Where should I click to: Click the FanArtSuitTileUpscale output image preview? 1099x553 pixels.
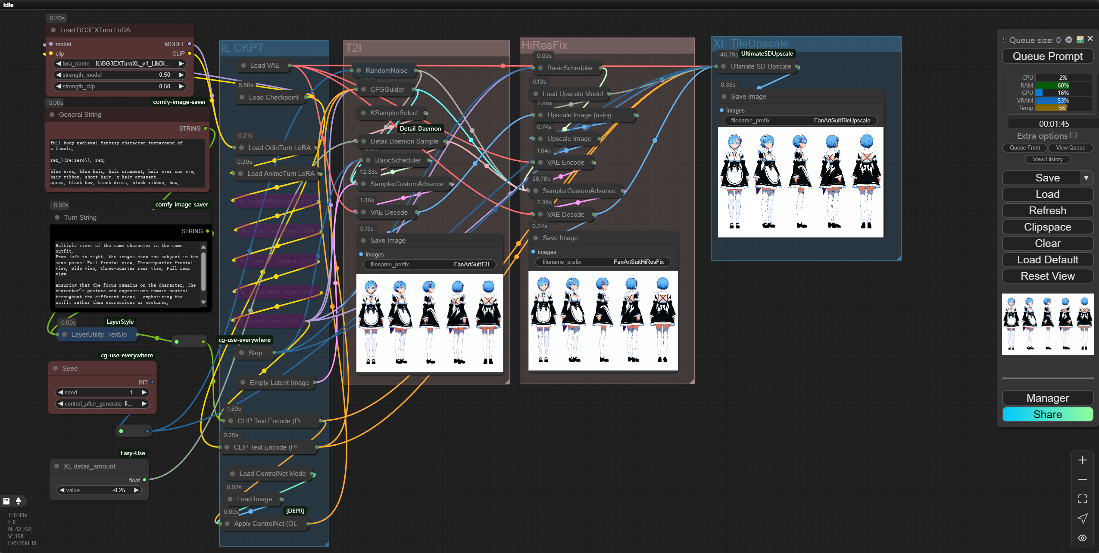(800, 182)
